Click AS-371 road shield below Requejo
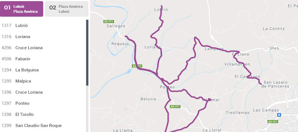298x132 pixels. point(137,66)
